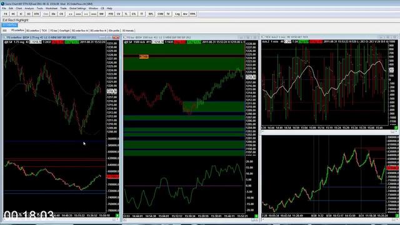Close the FG orderflow chart window

tap(116, 37)
